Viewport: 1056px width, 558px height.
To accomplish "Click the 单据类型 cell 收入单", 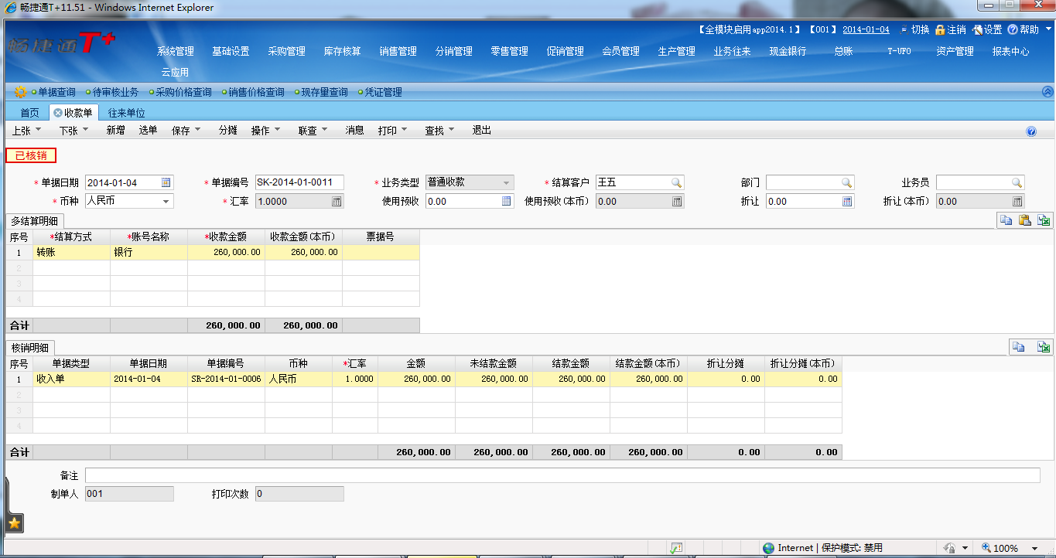I will [x=71, y=379].
